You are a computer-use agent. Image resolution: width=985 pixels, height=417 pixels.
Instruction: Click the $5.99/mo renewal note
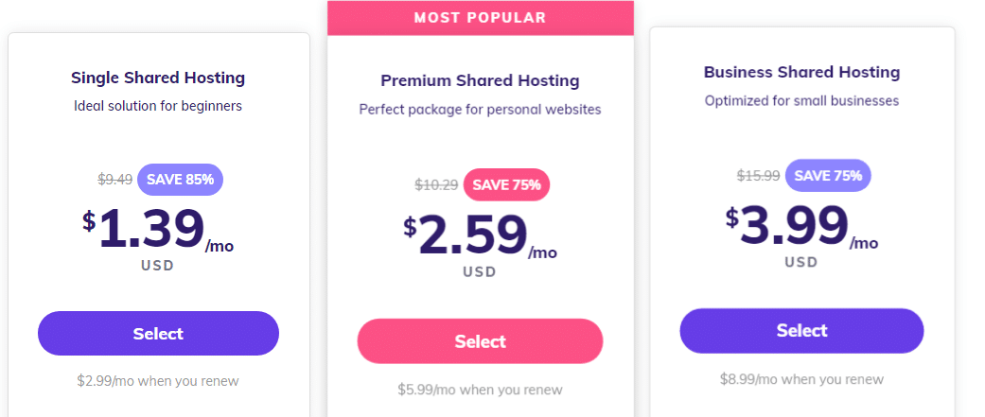(x=480, y=390)
